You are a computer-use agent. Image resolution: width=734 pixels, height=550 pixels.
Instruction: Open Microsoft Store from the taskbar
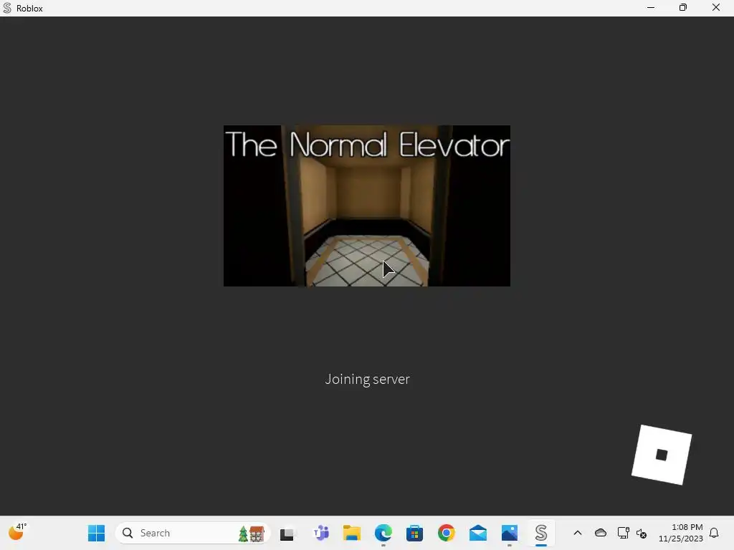click(x=414, y=533)
